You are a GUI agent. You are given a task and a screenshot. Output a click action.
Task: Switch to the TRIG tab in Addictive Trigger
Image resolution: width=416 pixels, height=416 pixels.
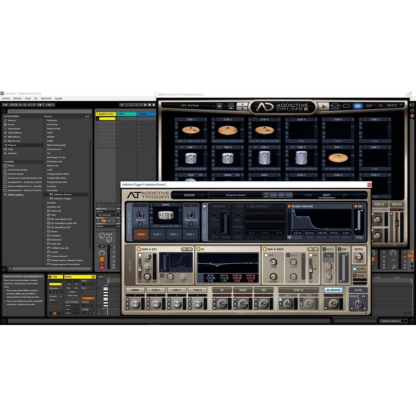(x=308, y=195)
